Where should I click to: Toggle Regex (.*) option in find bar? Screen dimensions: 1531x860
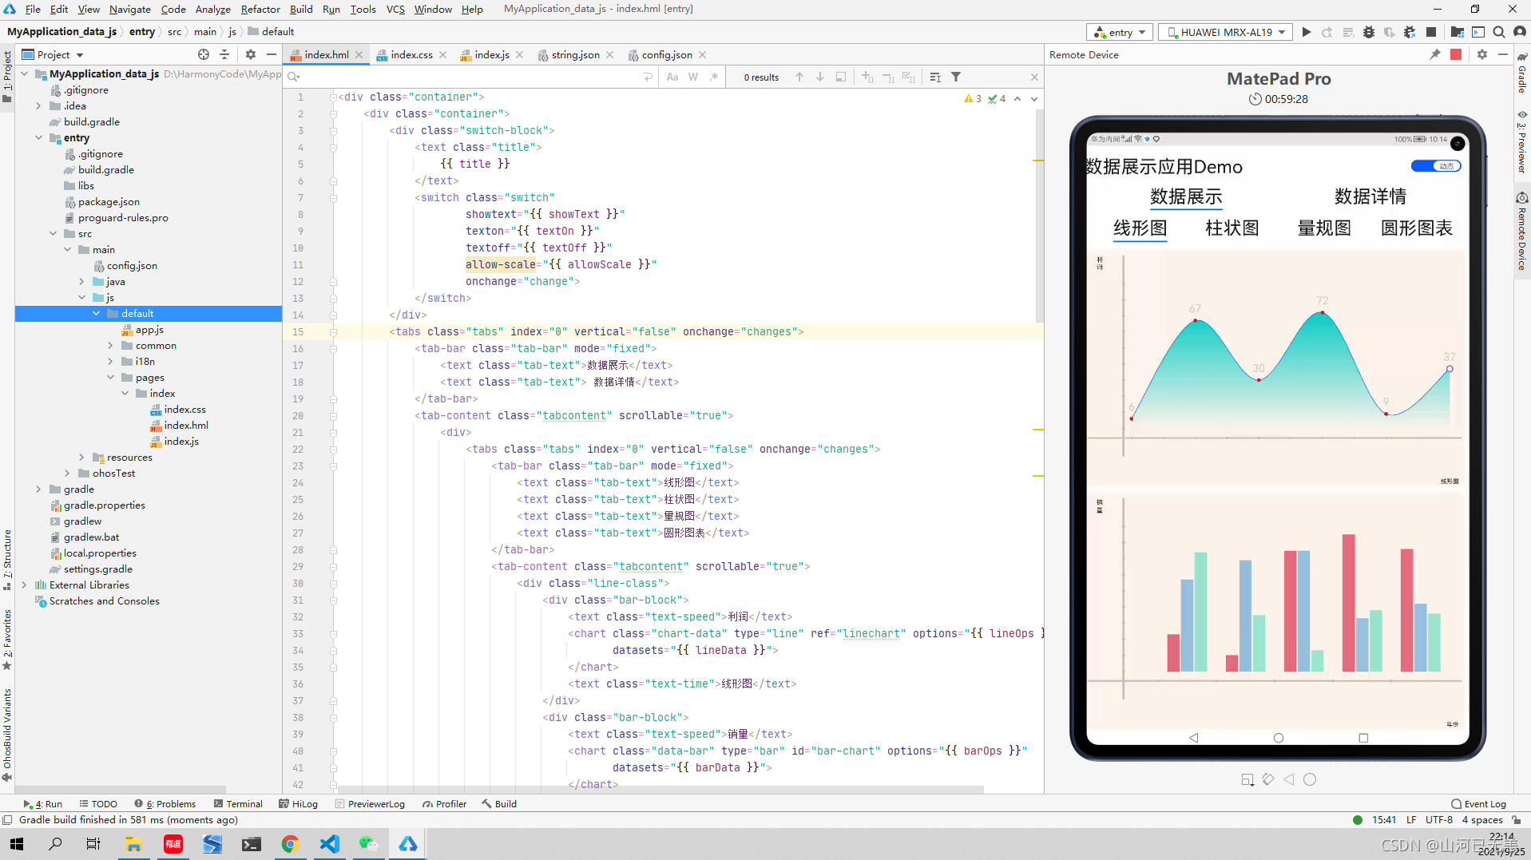714,77
